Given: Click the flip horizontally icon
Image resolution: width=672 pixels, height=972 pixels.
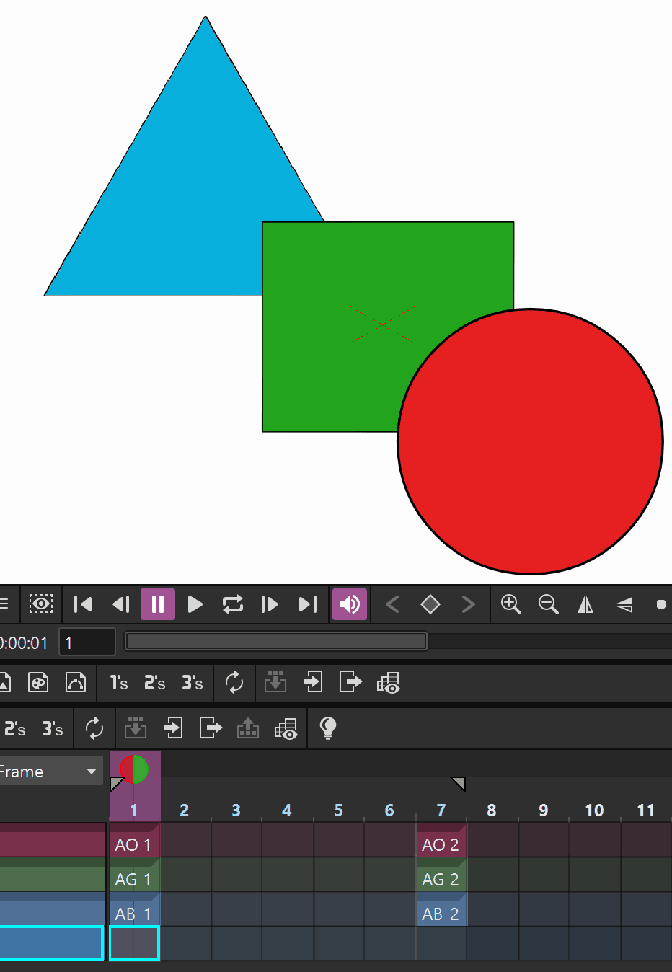Looking at the screenshot, I should coord(585,604).
